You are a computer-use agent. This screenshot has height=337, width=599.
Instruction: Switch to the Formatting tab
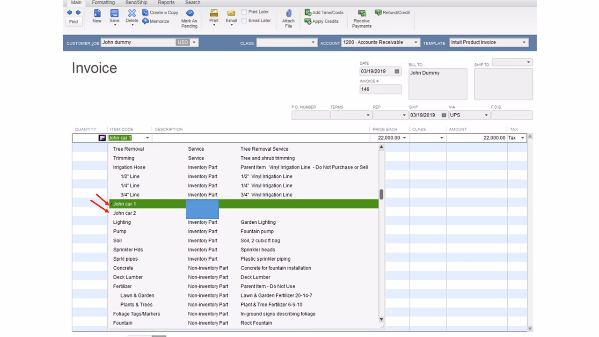pyautogui.click(x=103, y=2)
